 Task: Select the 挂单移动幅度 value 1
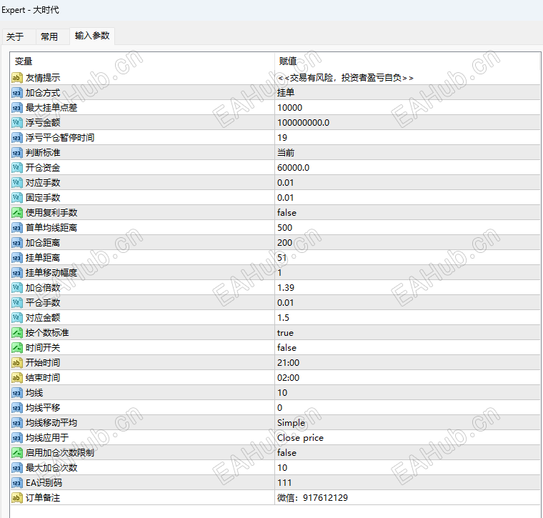279,272
